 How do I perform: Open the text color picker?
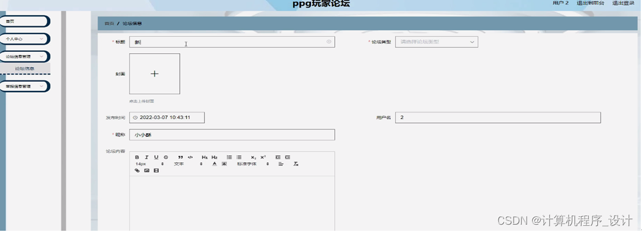pos(214,164)
